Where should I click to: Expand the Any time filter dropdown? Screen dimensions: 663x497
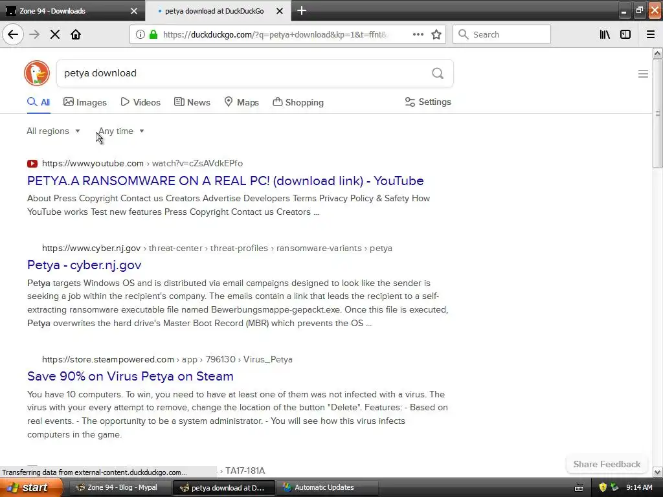coord(121,131)
